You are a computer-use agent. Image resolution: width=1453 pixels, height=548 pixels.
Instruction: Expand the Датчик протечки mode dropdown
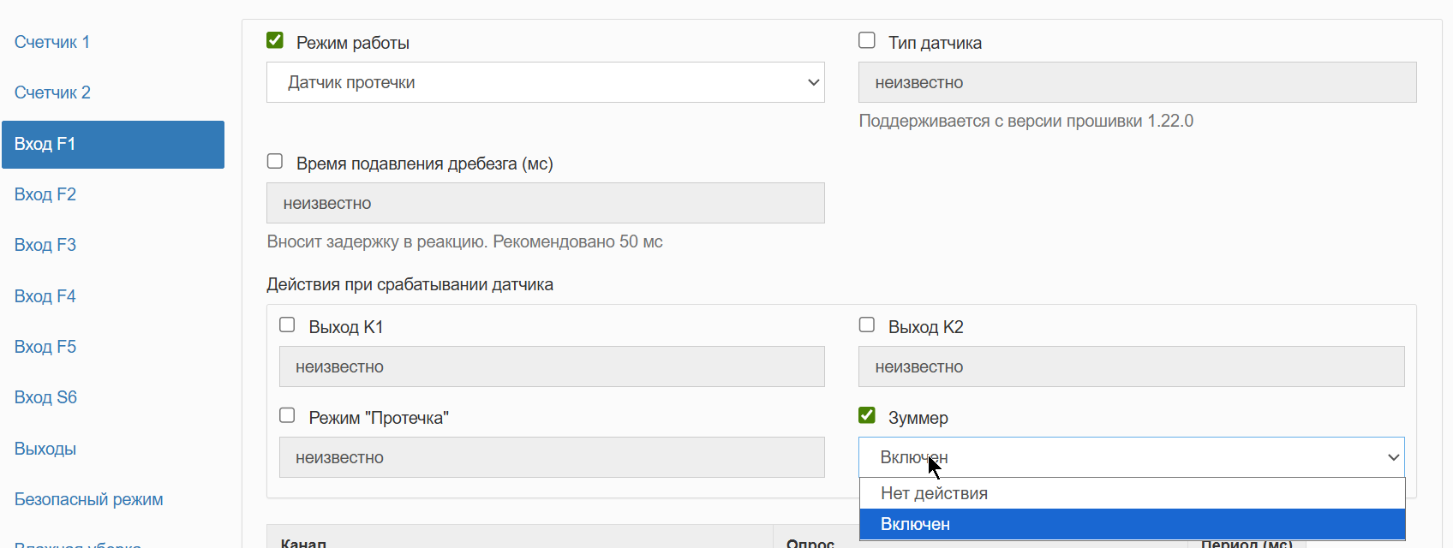(545, 82)
